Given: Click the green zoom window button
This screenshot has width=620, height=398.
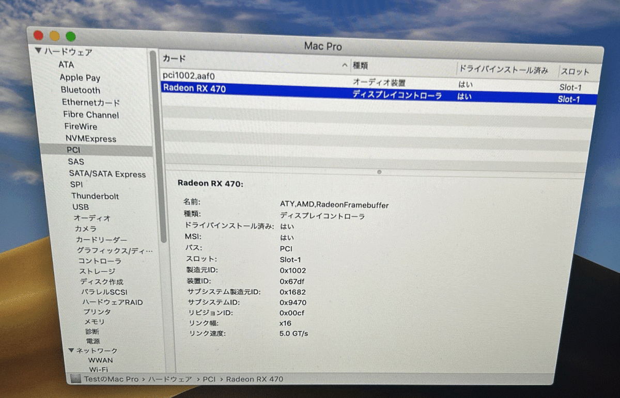Looking at the screenshot, I should point(70,37).
